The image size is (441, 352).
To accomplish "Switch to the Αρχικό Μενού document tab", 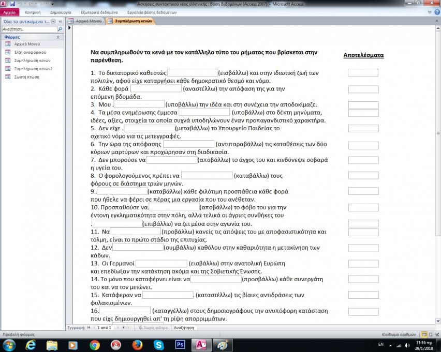I will (x=85, y=21).
